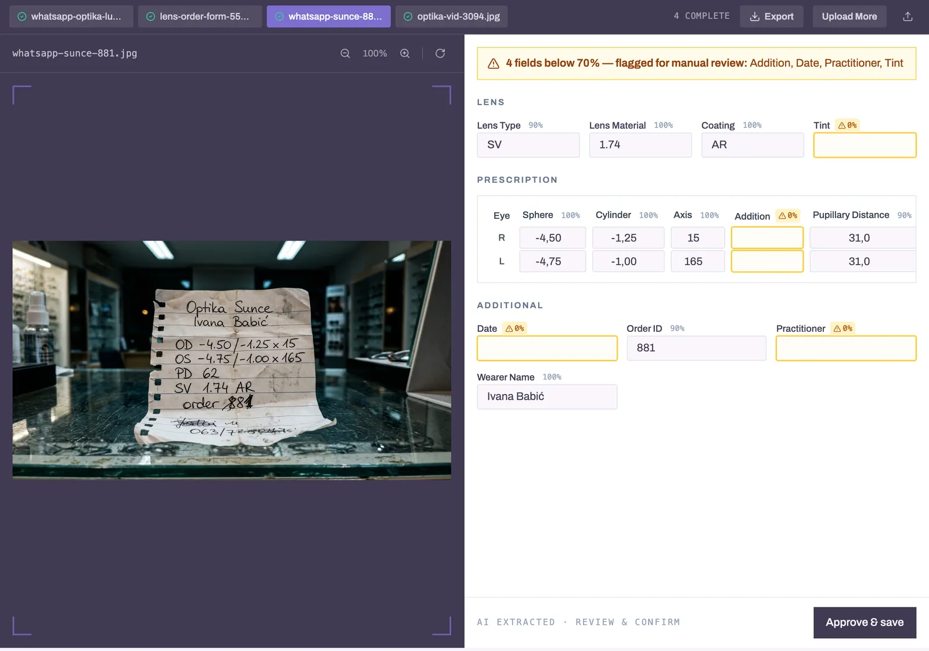Edit right eye Pupillary Distance field
The height and width of the screenshot is (651, 929).
(863, 238)
